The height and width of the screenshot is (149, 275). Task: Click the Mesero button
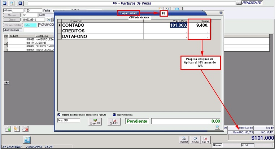click(x=12, y=15)
